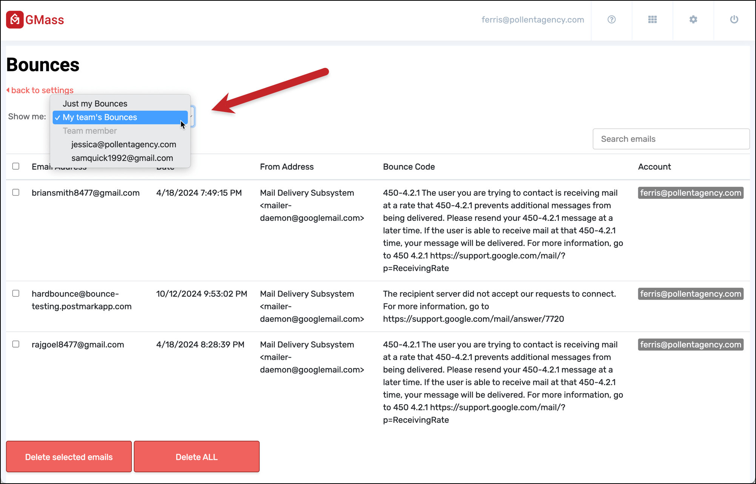Choose jessica@pollentagency.com from dropdown

tap(120, 144)
